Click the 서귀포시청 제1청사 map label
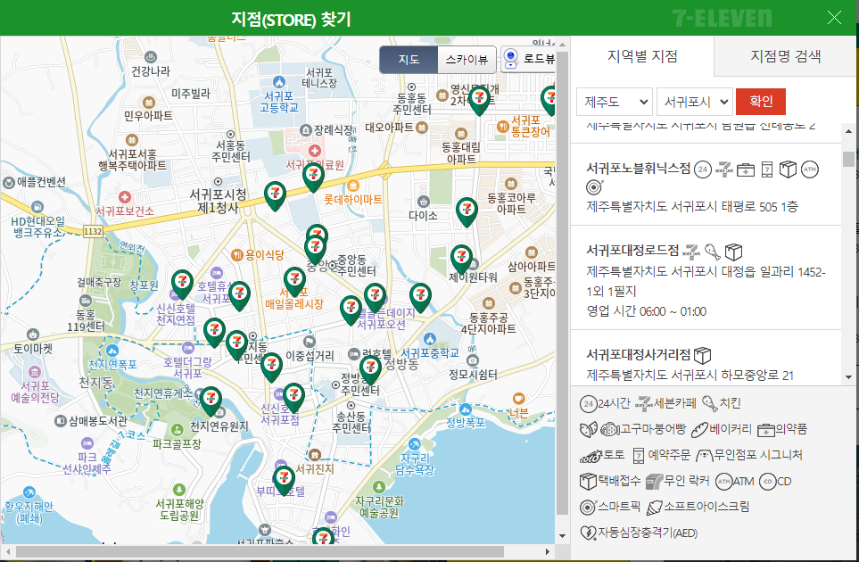The width and height of the screenshot is (859, 562). (x=218, y=201)
